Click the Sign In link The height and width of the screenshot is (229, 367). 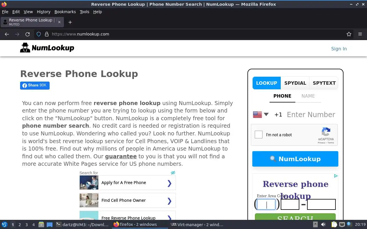click(x=339, y=49)
